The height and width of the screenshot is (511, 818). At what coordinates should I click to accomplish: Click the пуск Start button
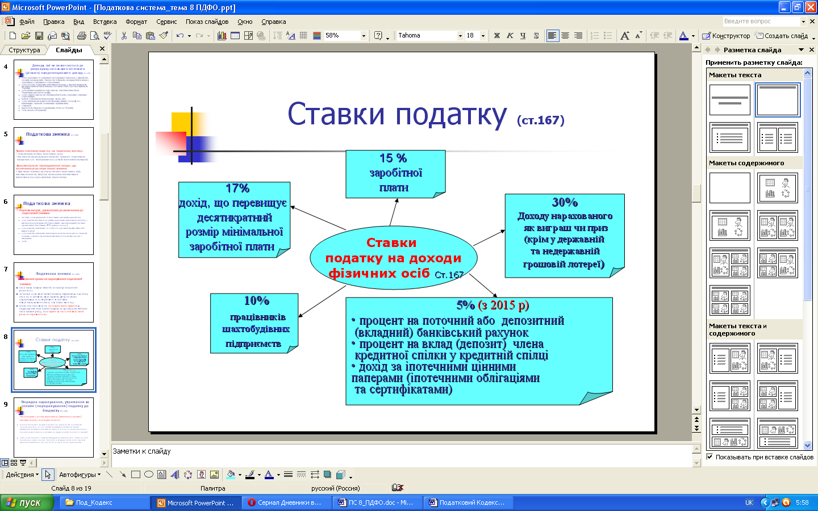pos(27,502)
